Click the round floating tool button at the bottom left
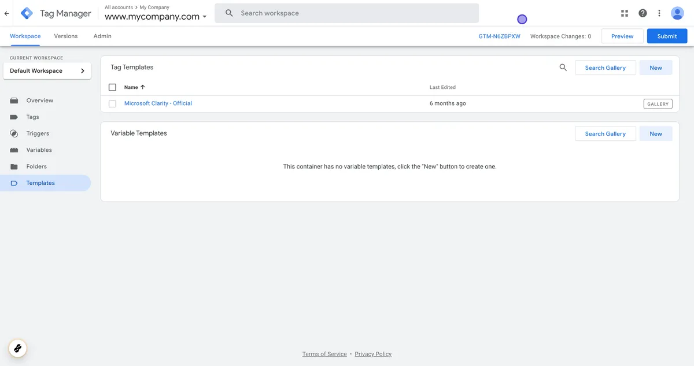The image size is (694, 366). pos(18,348)
